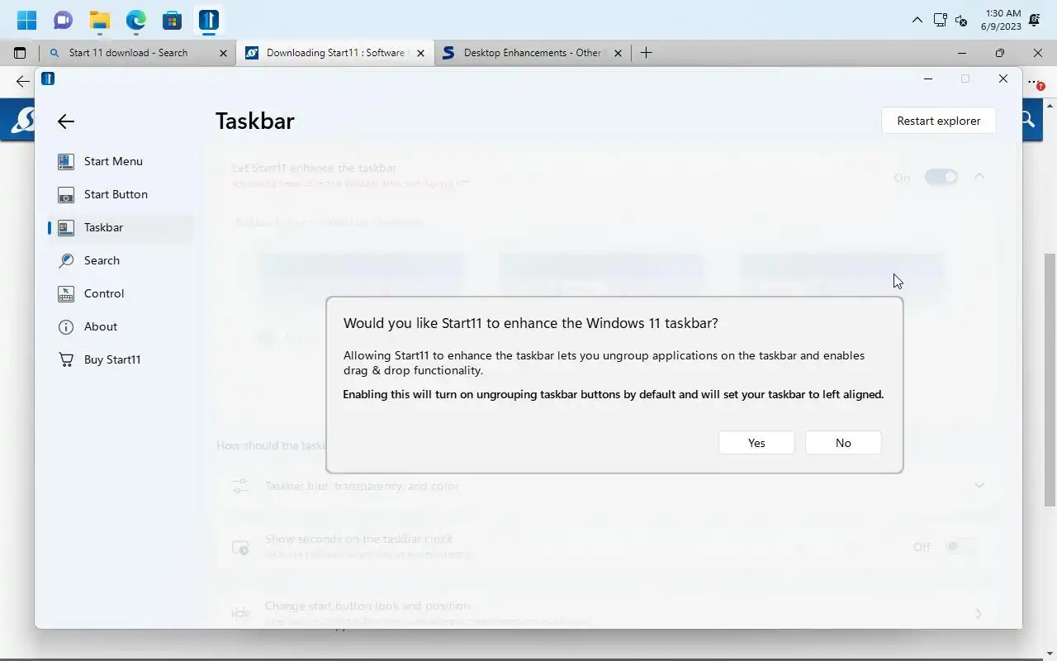Click the Buy Start11 shopping cart icon
This screenshot has width=1057, height=661.
[66, 360]
